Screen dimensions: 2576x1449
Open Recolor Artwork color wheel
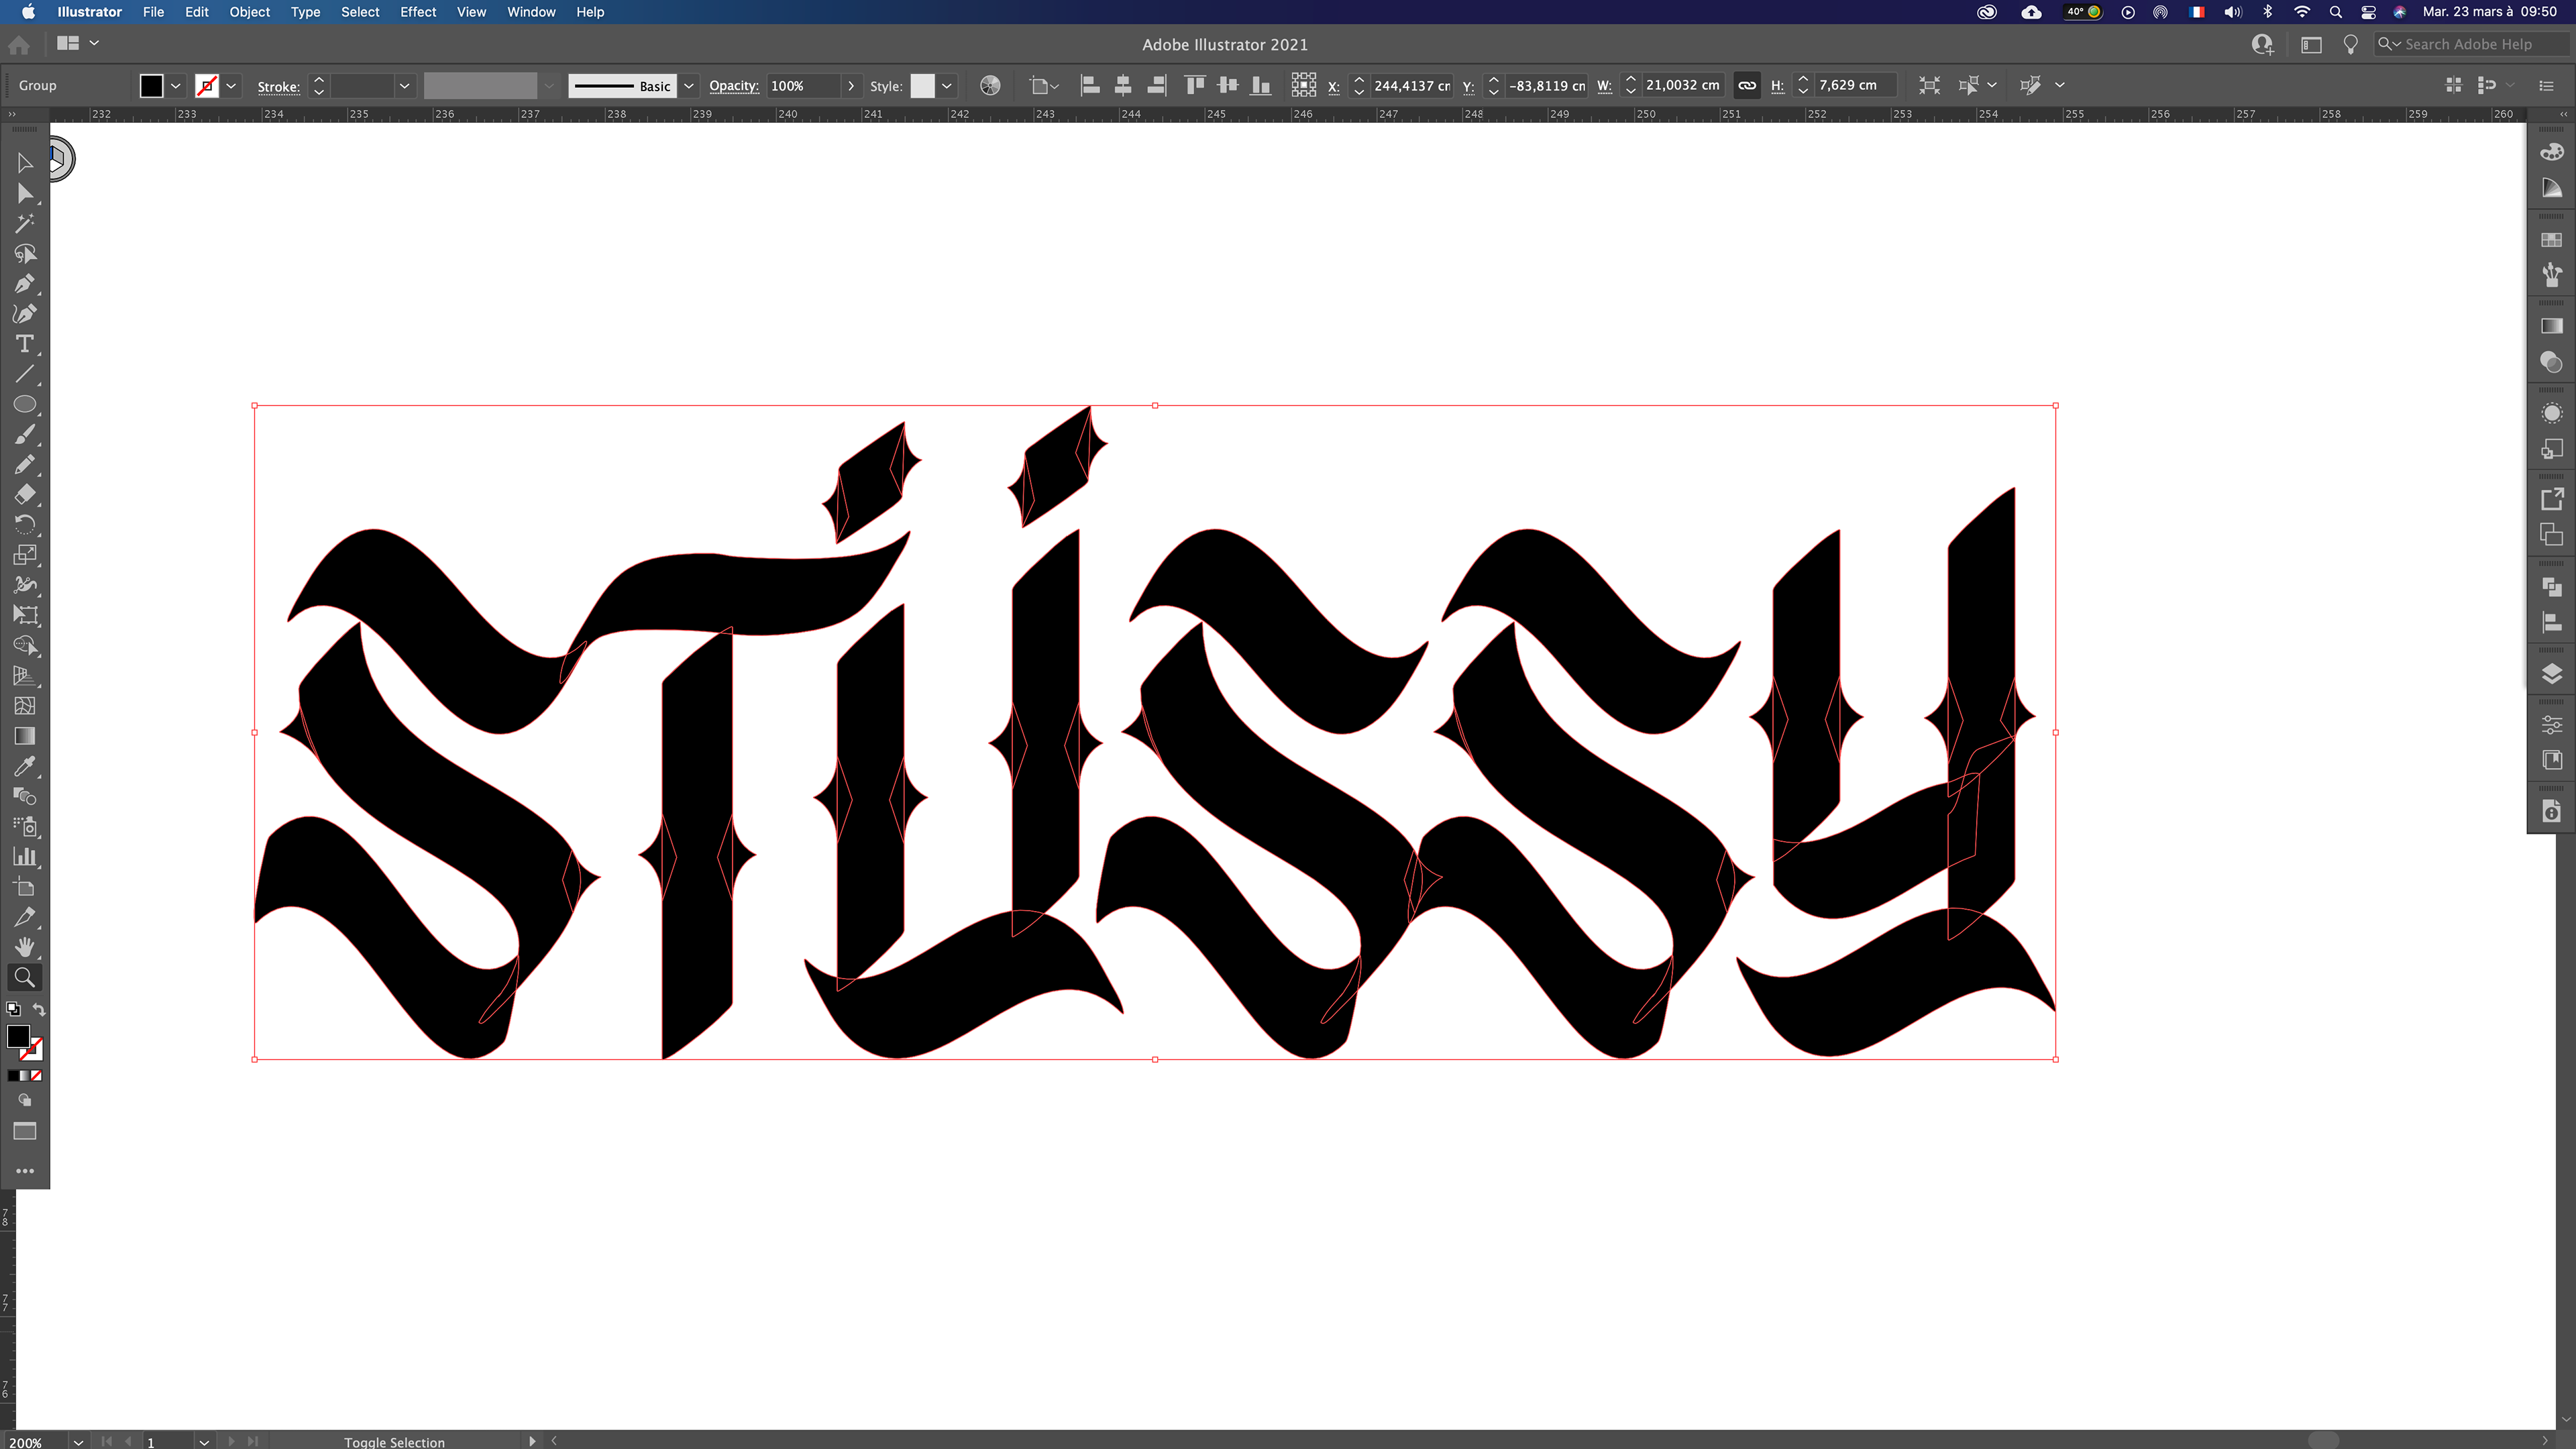click(990, 86)
